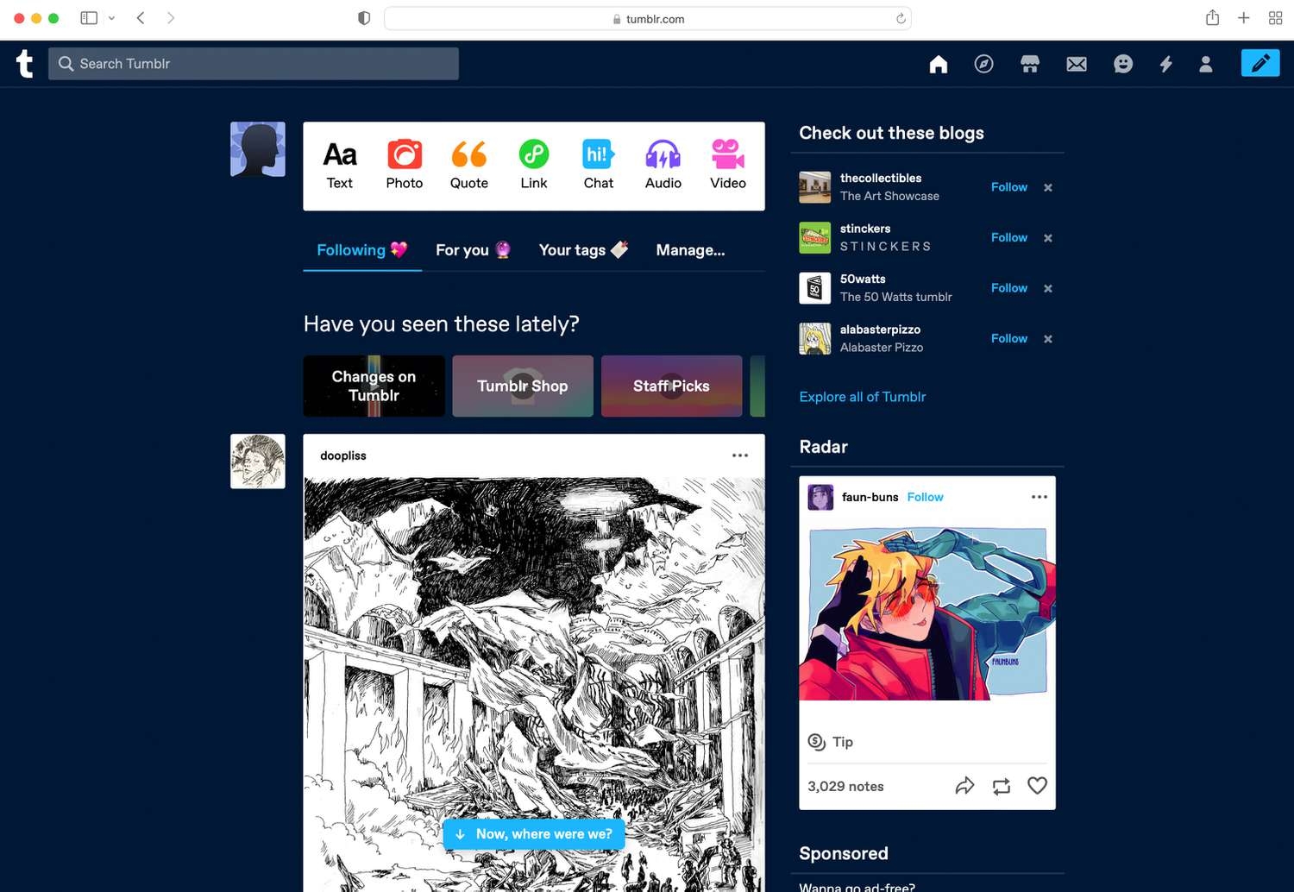Screen dimensions: 1294x892
Task: Switch to the For you tab
Action: coord(473,250)
